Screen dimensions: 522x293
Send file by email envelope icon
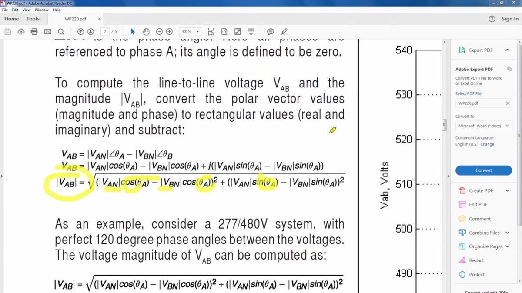[48, 32]
